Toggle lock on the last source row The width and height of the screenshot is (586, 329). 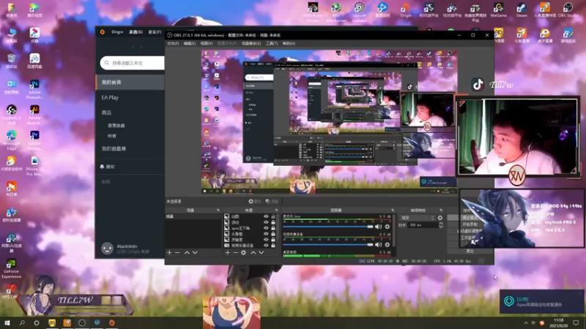pos(273,246)
